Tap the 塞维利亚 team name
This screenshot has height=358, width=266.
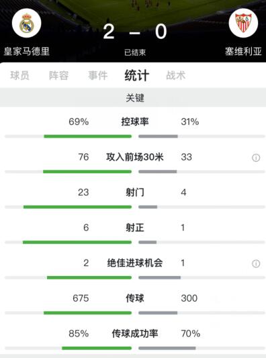[243, 51]
